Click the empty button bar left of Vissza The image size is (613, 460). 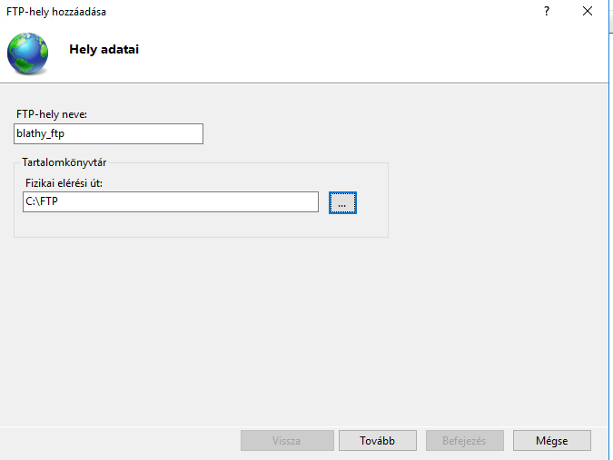click(x=118, y=441)
